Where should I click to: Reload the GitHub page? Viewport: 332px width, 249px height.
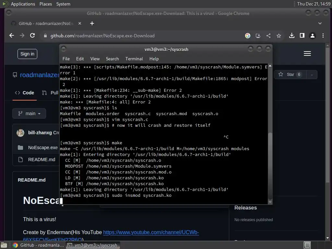pos(32,36)
